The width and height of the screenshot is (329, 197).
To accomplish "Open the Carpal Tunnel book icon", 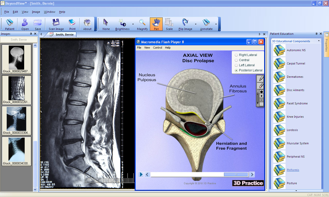I will pyautogui.click(x=279, y=64).
